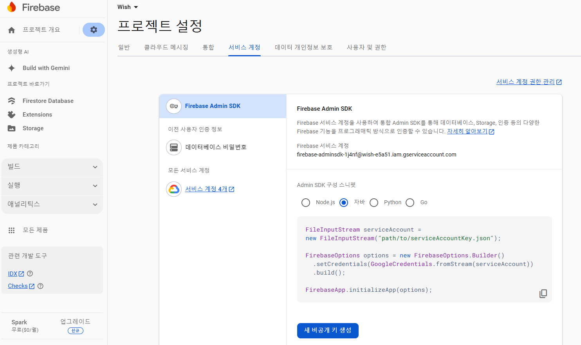Click external link icon beside 자세히 알아보기

point(492,132)
